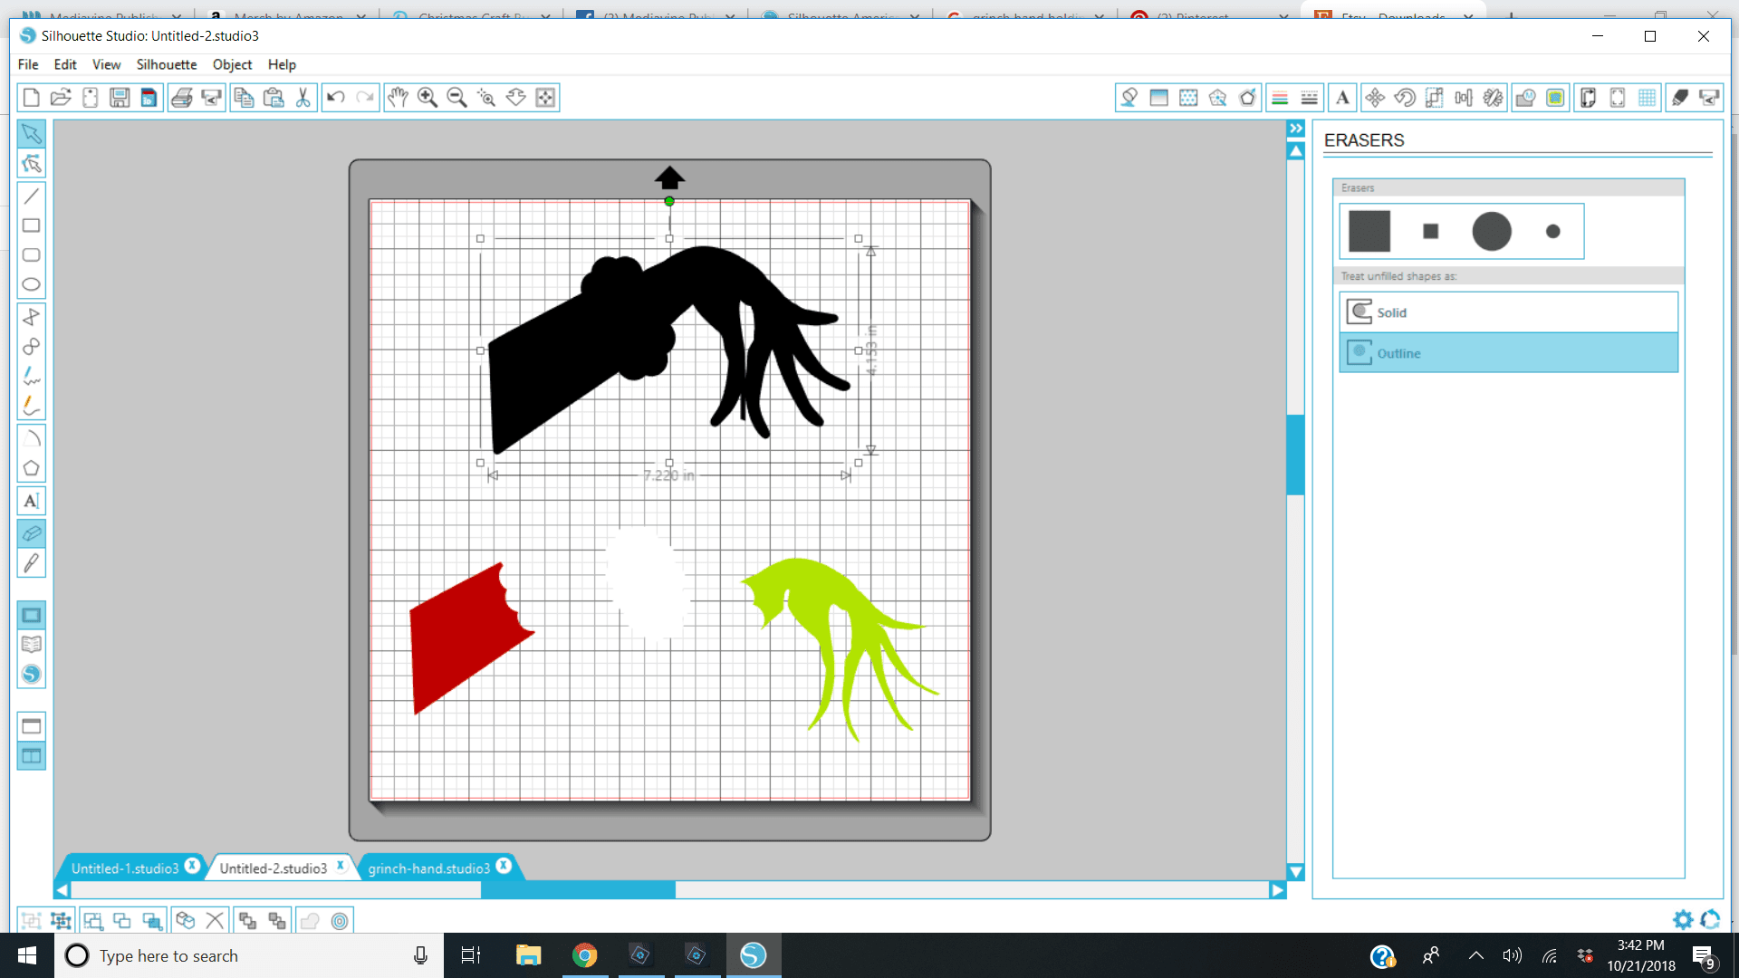This screenshot has width=1739, height=978.
Task: Collapse the Erasers panel with double arrow
Action: pos(1296,129)
